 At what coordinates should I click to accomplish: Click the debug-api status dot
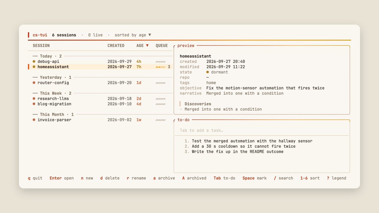pos(34,62)
